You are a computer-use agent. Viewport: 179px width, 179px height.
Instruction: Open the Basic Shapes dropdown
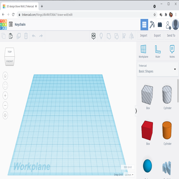point(157,69)
